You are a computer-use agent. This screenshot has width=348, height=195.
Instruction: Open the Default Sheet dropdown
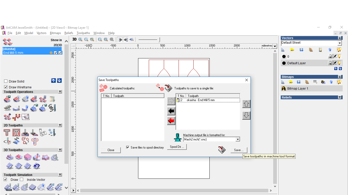tap(340, 43)
